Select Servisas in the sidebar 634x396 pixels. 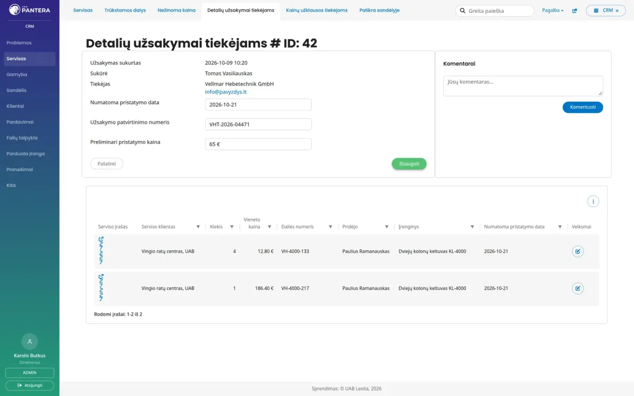point(30,59)
